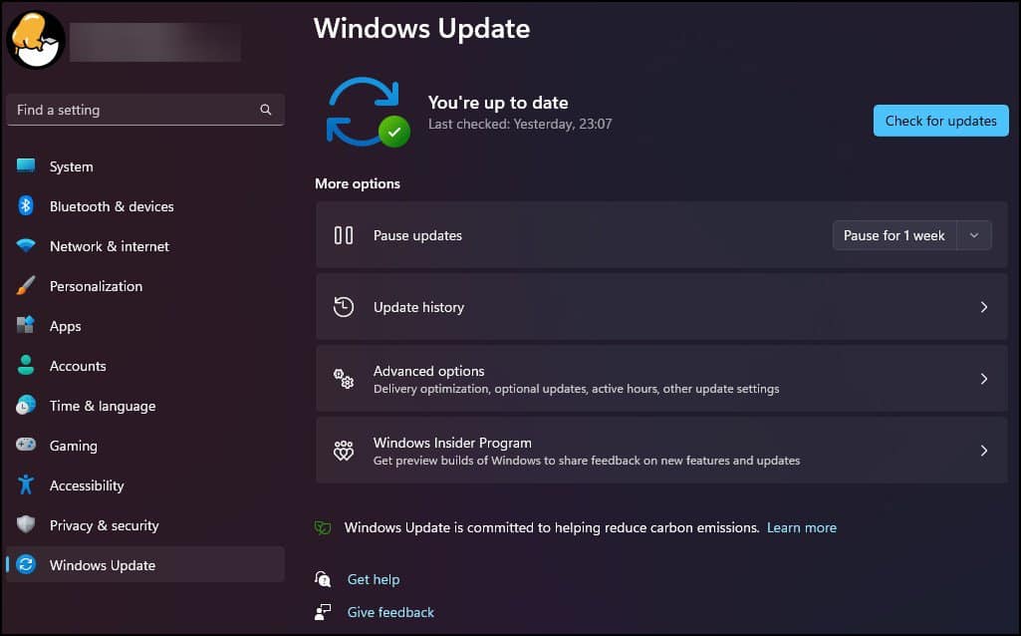Click the magnifier search icon in Find a setting
Image resolution: width=1021 pixels, height=636 pixels.
click(266, 110)
